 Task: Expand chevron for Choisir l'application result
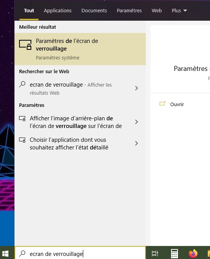coord(136,143)
